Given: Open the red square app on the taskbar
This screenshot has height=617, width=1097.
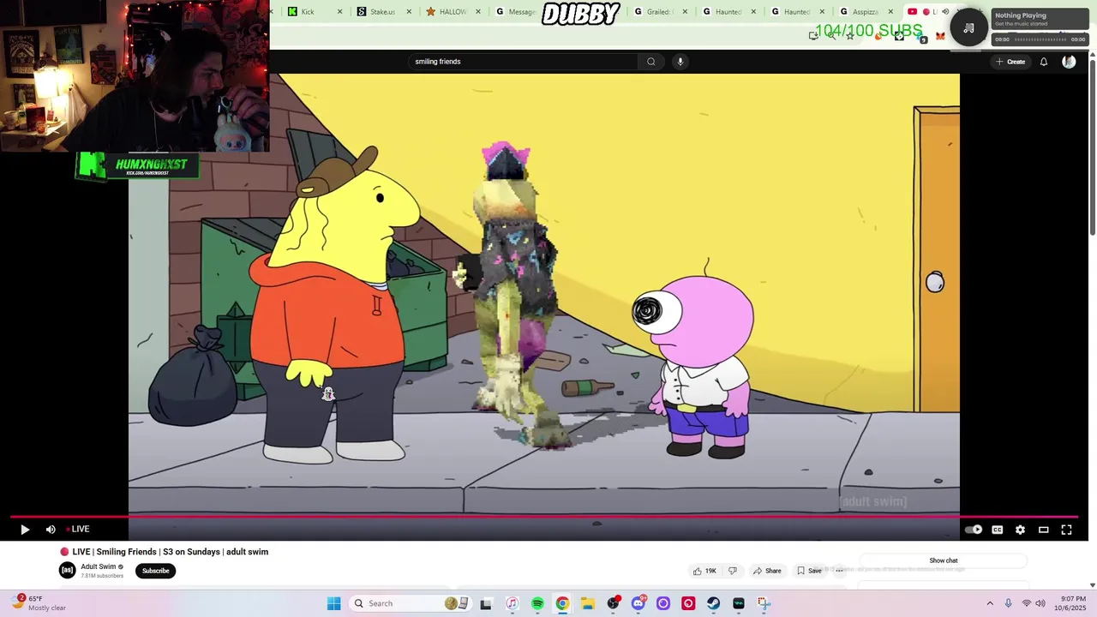Looking at the screenshot, I should [x=688, y=603].
